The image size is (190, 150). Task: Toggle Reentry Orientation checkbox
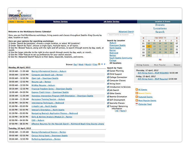point(108,97)
